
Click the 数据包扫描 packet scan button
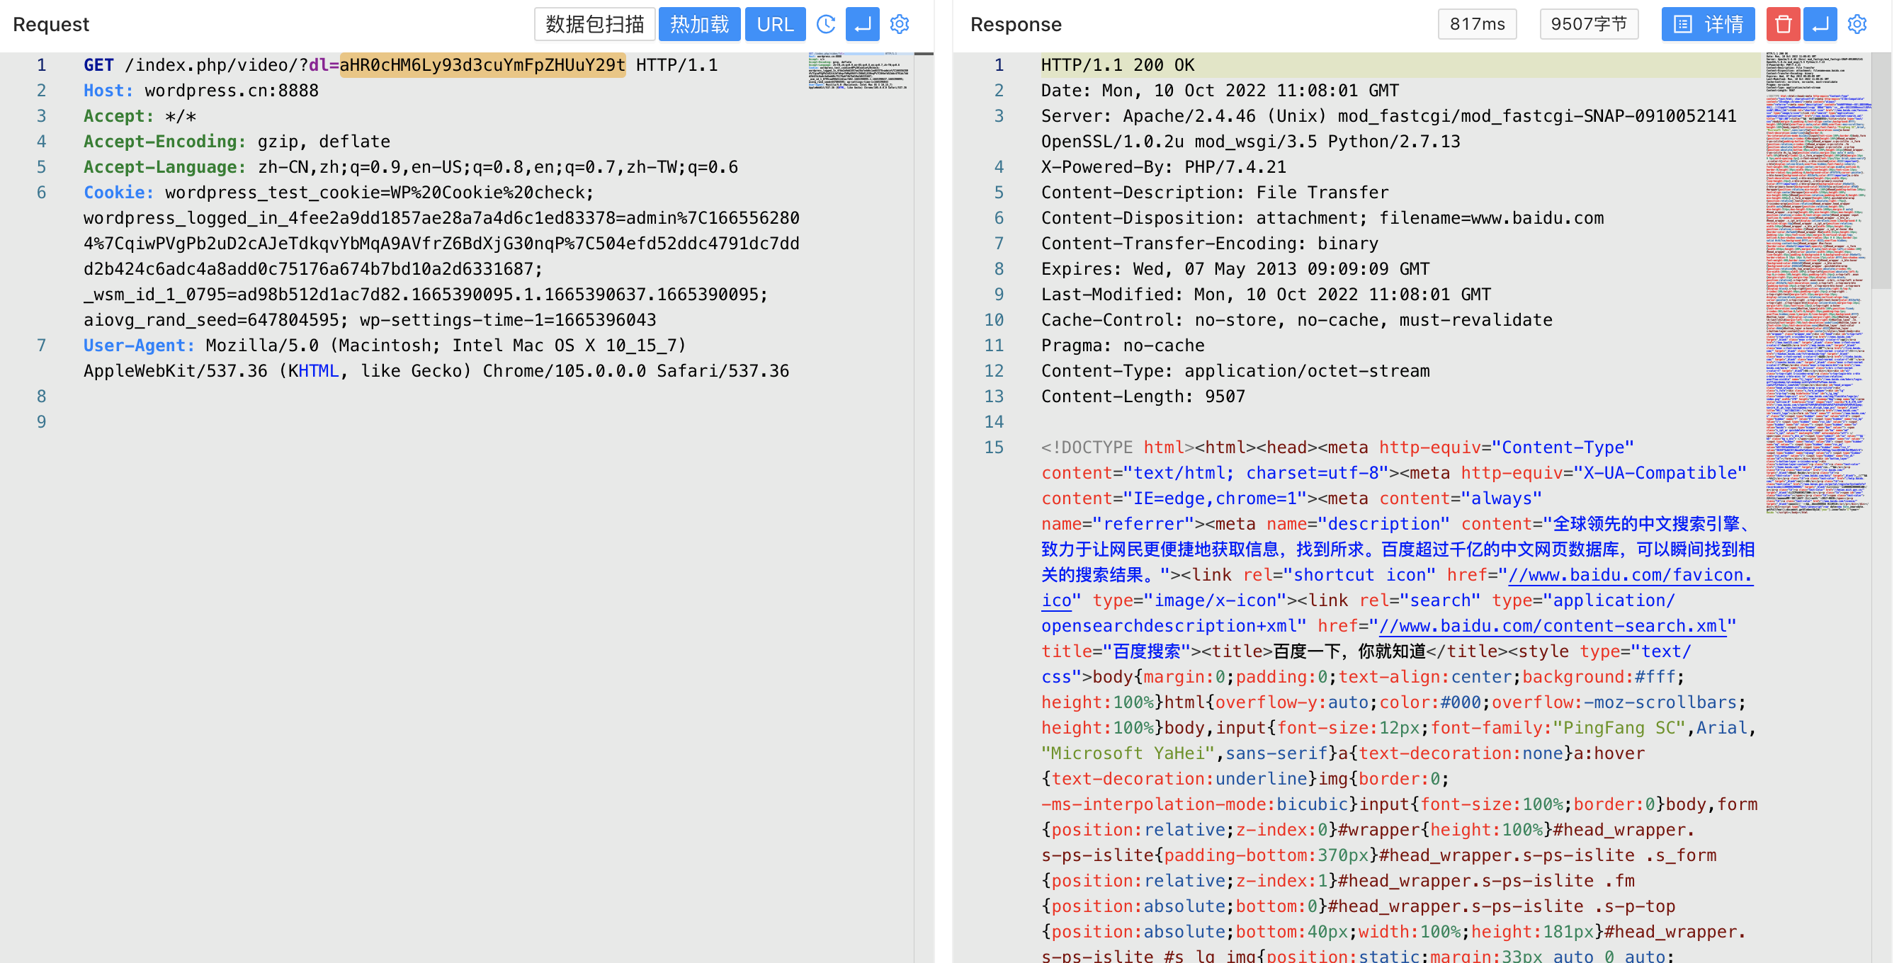594,24
